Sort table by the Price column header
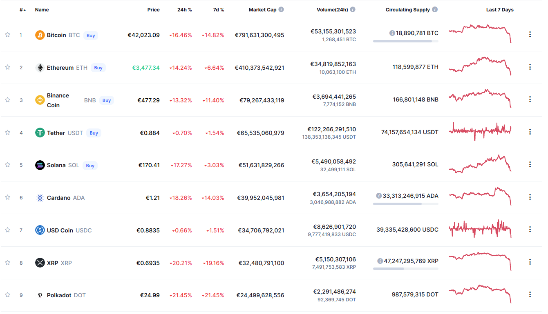Image resolution: width=548 pixels, height=314 pixels. [x=154, y=10]
